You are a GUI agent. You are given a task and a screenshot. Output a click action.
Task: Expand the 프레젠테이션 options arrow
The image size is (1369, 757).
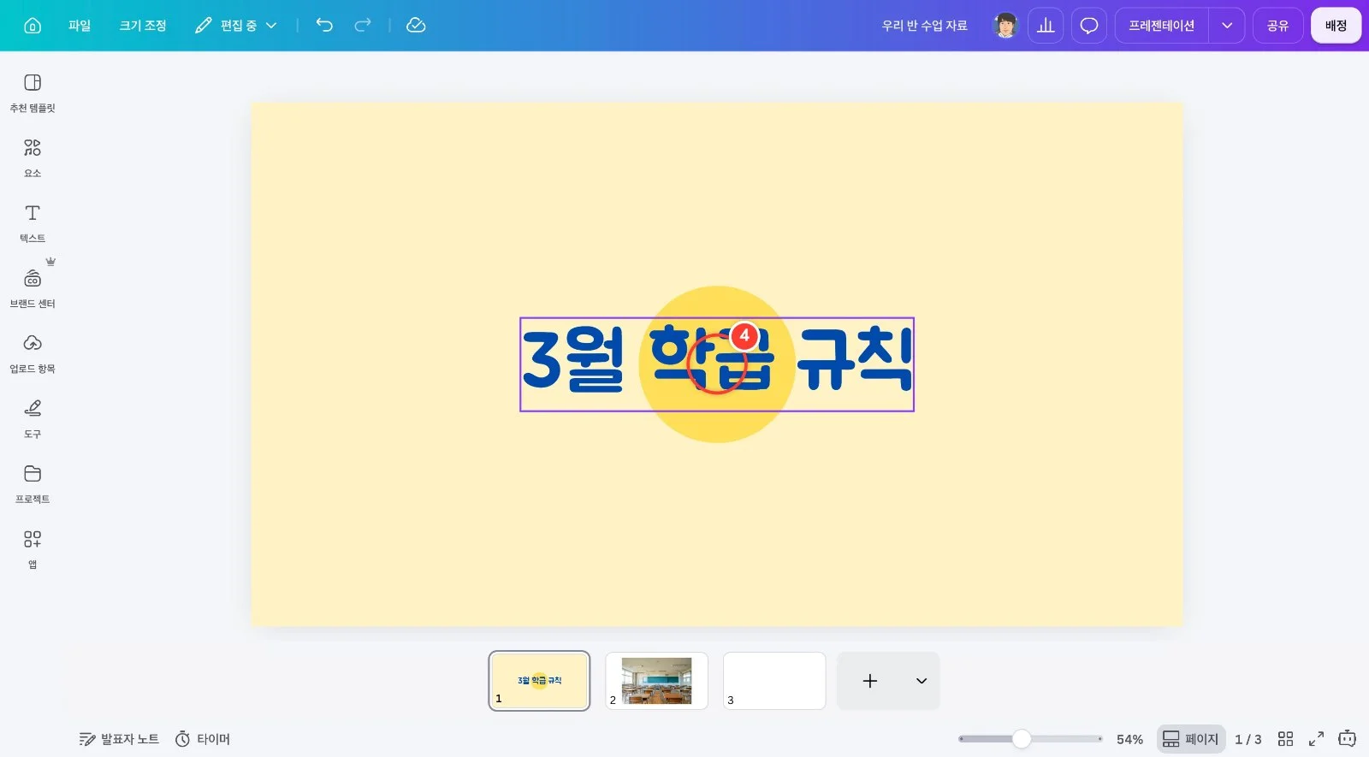click(1227, 26)
